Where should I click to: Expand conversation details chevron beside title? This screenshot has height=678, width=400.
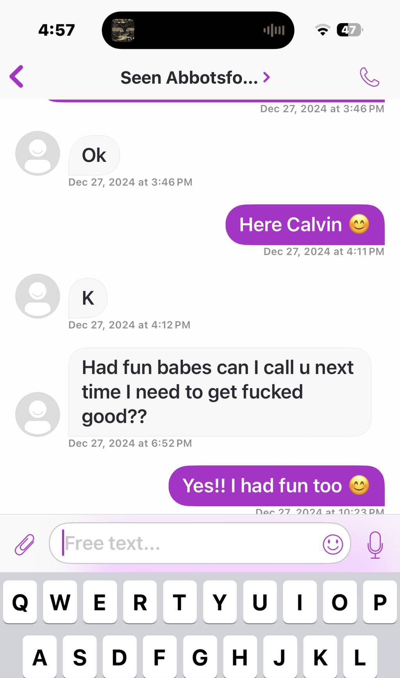pyautogui.click(x=266, y=78)
